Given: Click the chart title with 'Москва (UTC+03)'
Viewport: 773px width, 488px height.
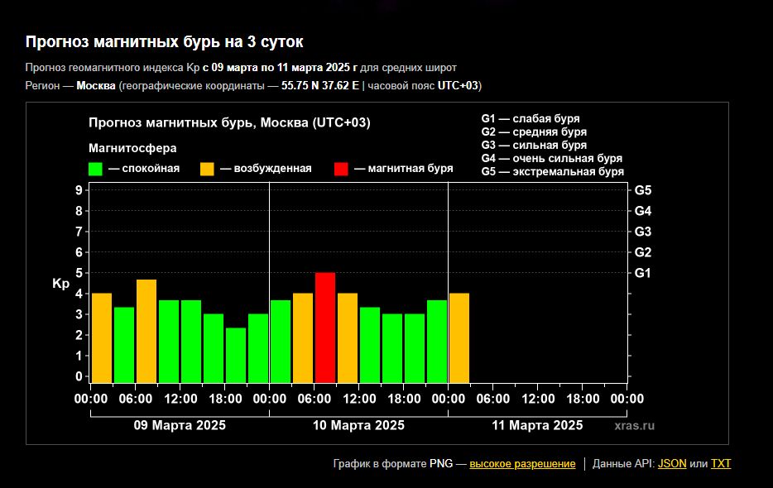Looking at the screenshot, I should tap(229, 123).
